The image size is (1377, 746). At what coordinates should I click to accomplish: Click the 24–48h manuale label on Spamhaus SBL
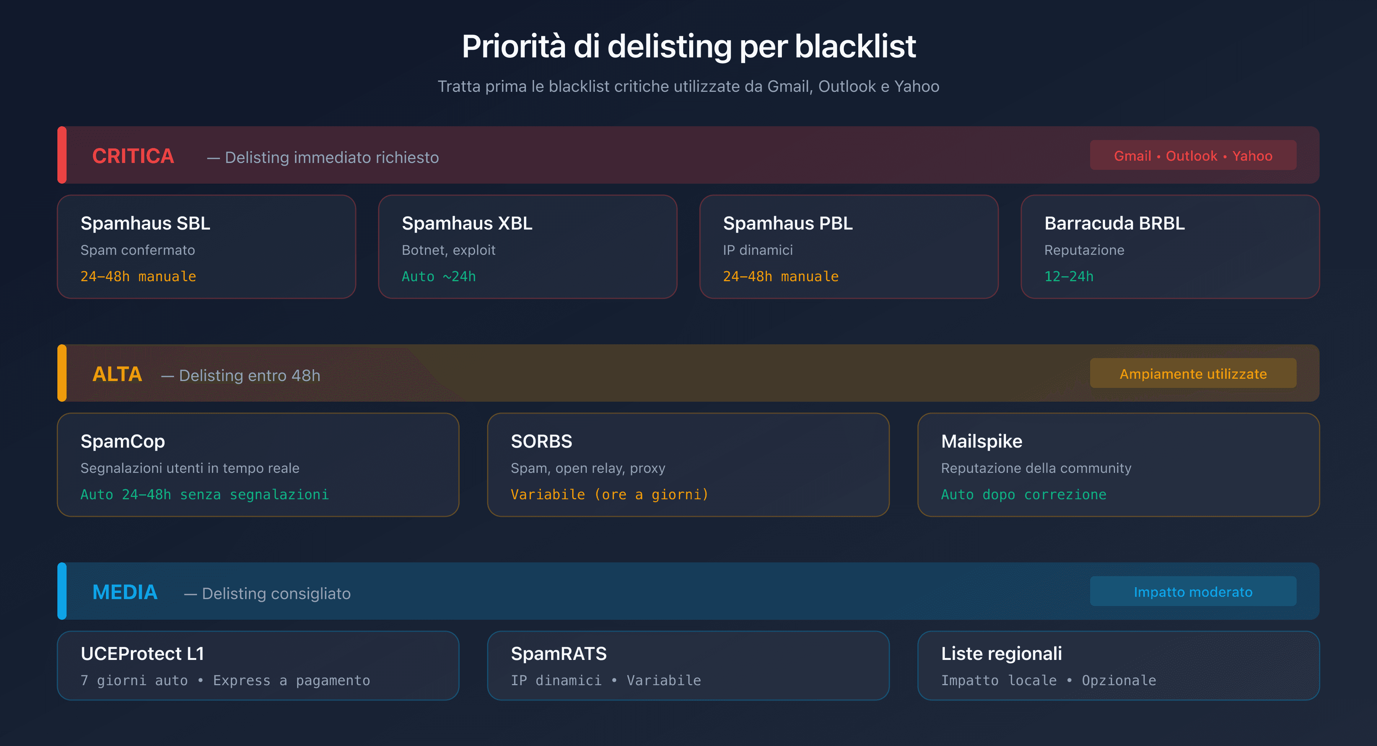click(x=138, y=277)
